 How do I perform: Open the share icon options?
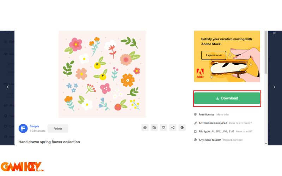pyautogui.click(x=173, y=127)
